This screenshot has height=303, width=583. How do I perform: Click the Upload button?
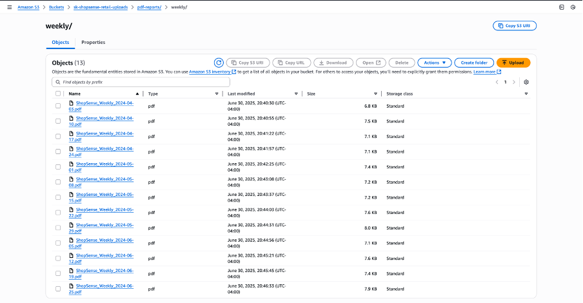[x=513, y=63]
